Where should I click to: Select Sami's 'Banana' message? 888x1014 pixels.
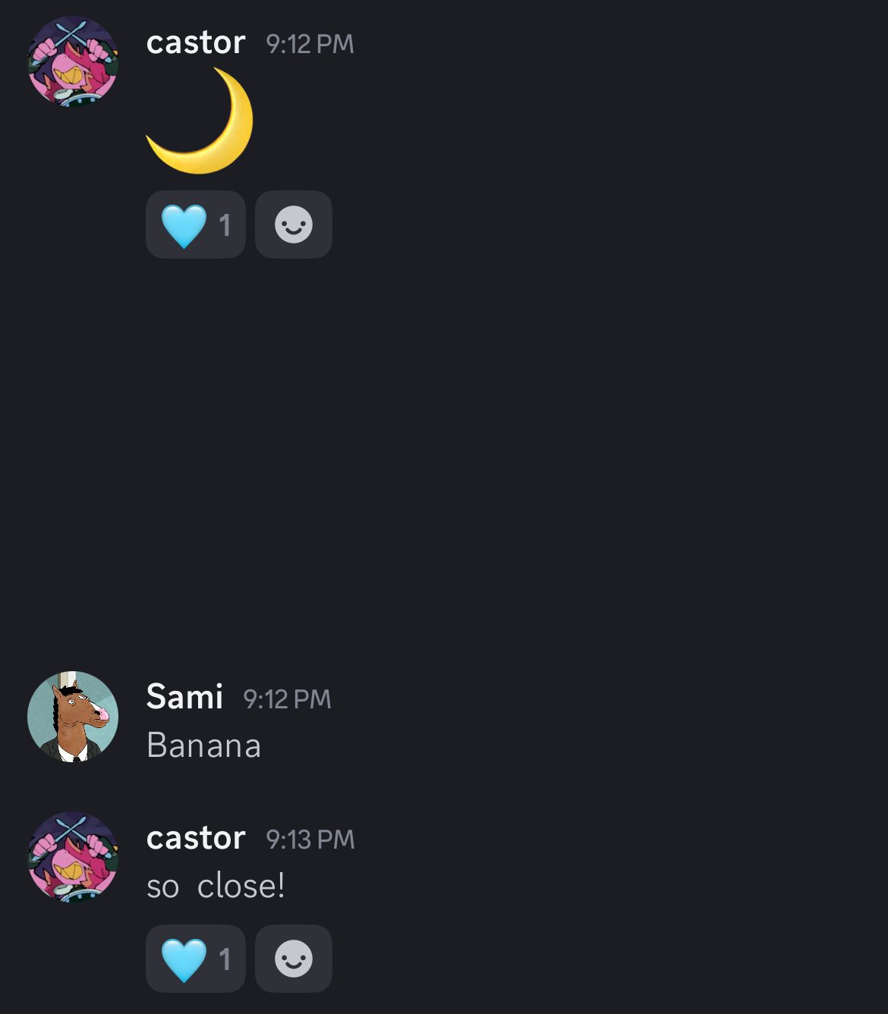point(203,746)
